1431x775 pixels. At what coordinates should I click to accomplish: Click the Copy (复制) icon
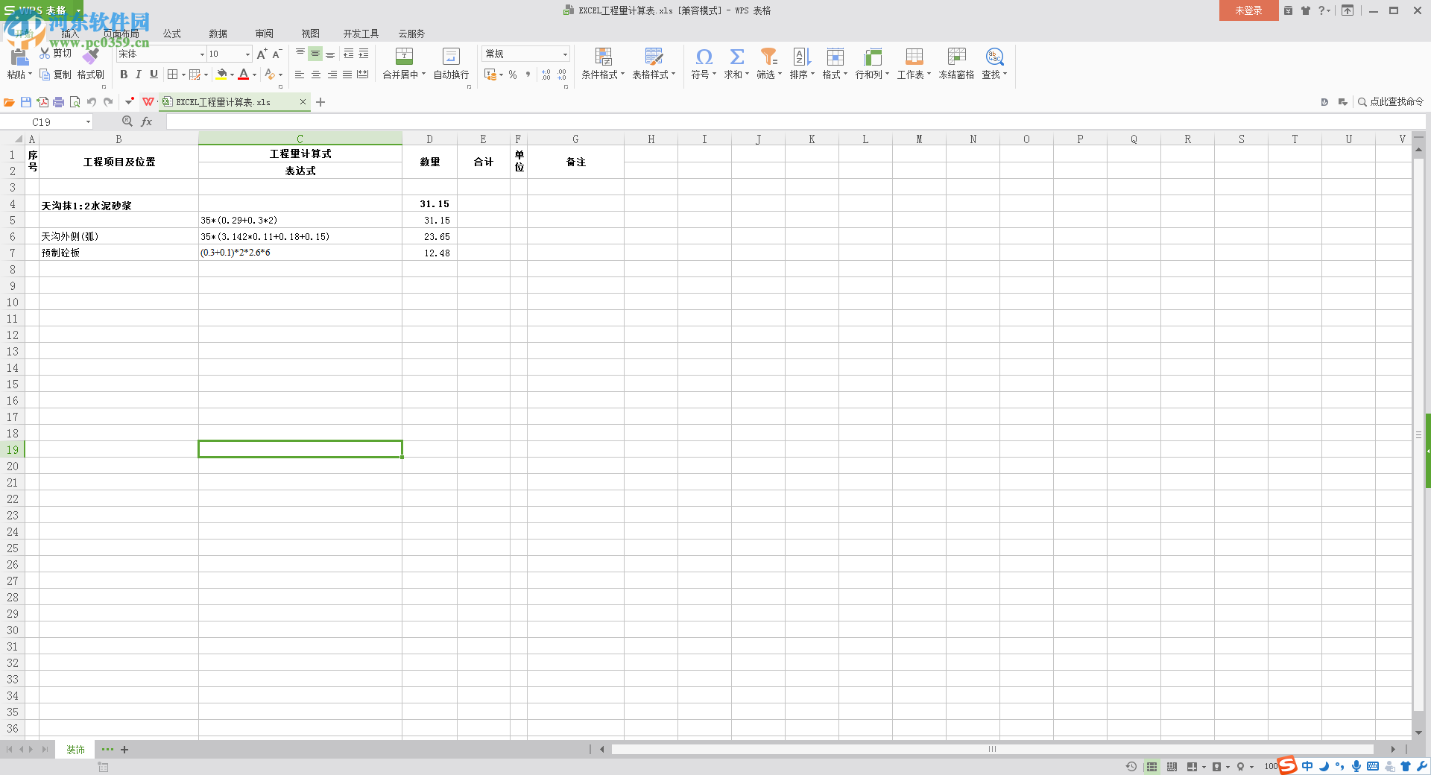(x=45, y=75)
